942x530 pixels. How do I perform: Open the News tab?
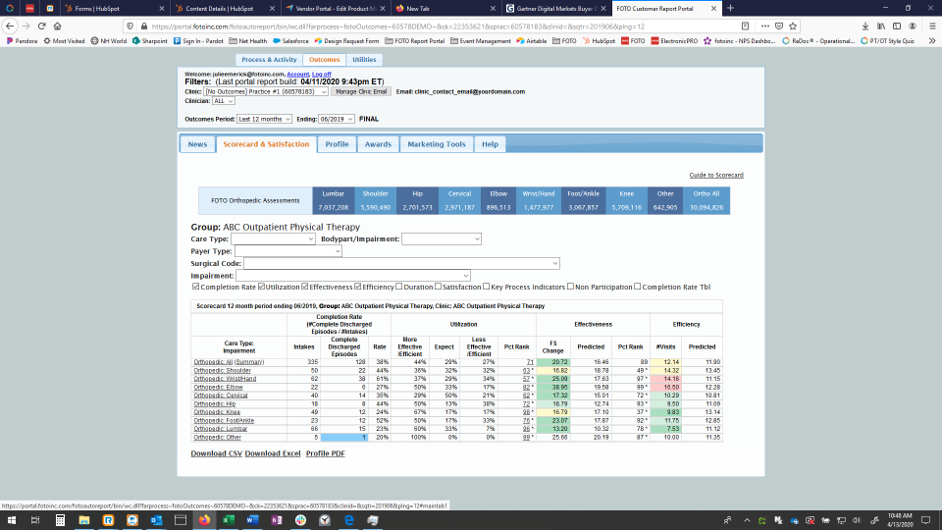[x=197, y=144]
